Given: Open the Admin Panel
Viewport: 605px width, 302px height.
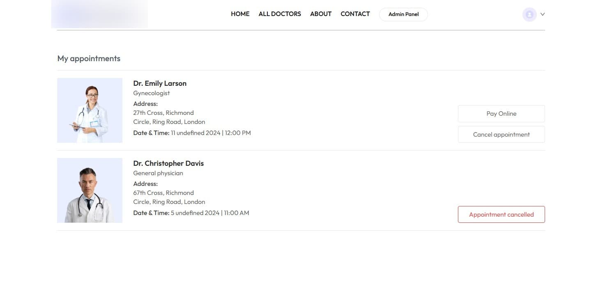Looking at the screenshot, I should [403, 14].
